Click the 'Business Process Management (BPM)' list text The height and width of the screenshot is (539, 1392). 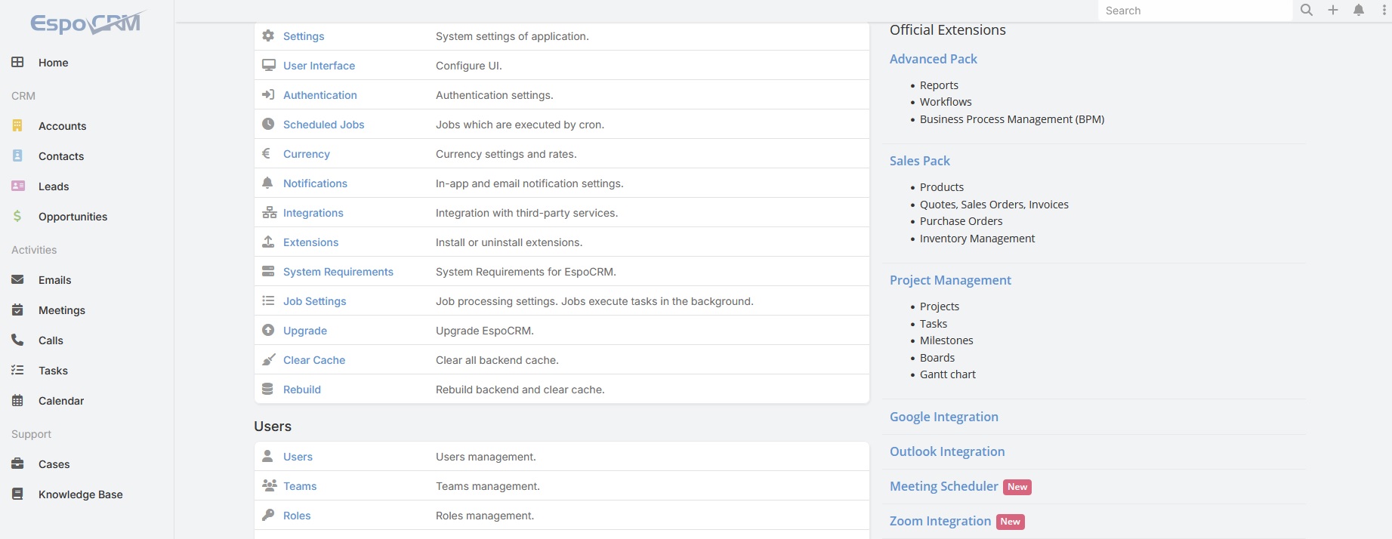pos(1012,119)
